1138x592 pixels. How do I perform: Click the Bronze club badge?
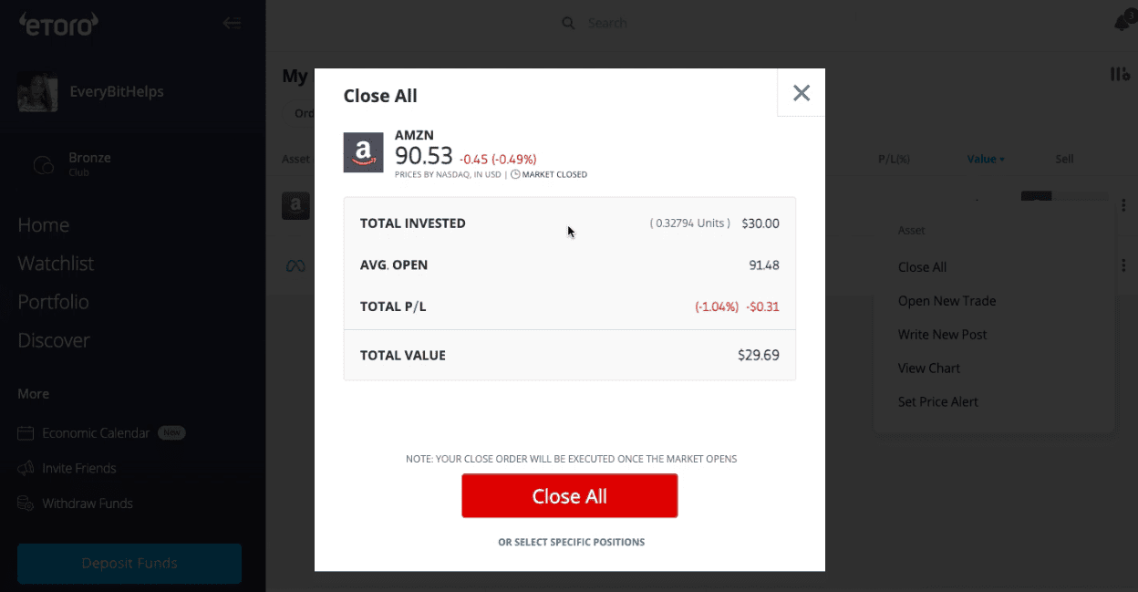pyautogui.click(x=43, y=165)
